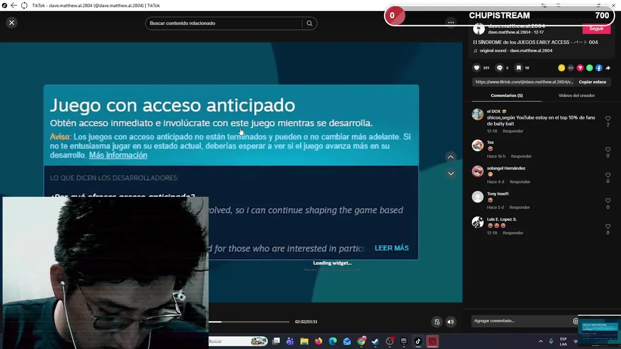The image size is (621, 349).
Task: Click the search magnifier icon
Action: click(310, 23)
